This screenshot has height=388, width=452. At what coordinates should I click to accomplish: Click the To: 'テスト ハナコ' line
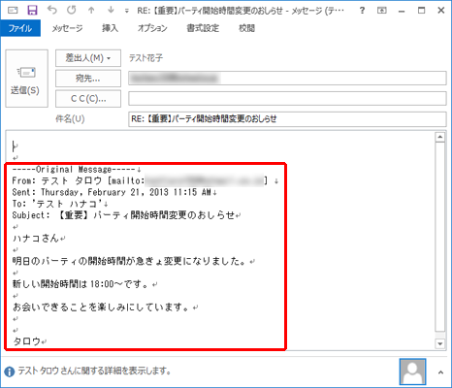point(60,204)
